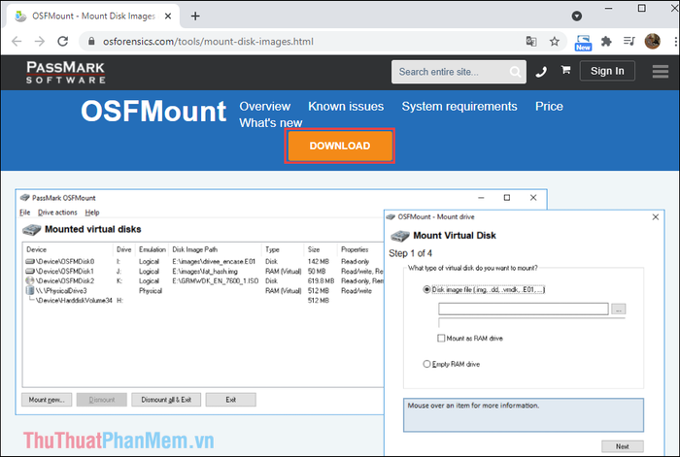
Task: Submit search with magnifier icon
Action: click(515, 72)
